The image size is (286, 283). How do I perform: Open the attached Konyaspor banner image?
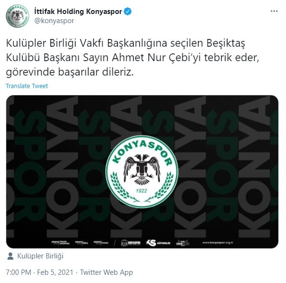(x=142, y=172)
